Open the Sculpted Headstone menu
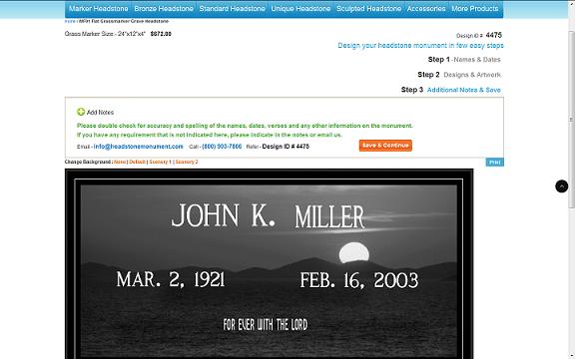This screenshot has height=359, width=575. 369,8
